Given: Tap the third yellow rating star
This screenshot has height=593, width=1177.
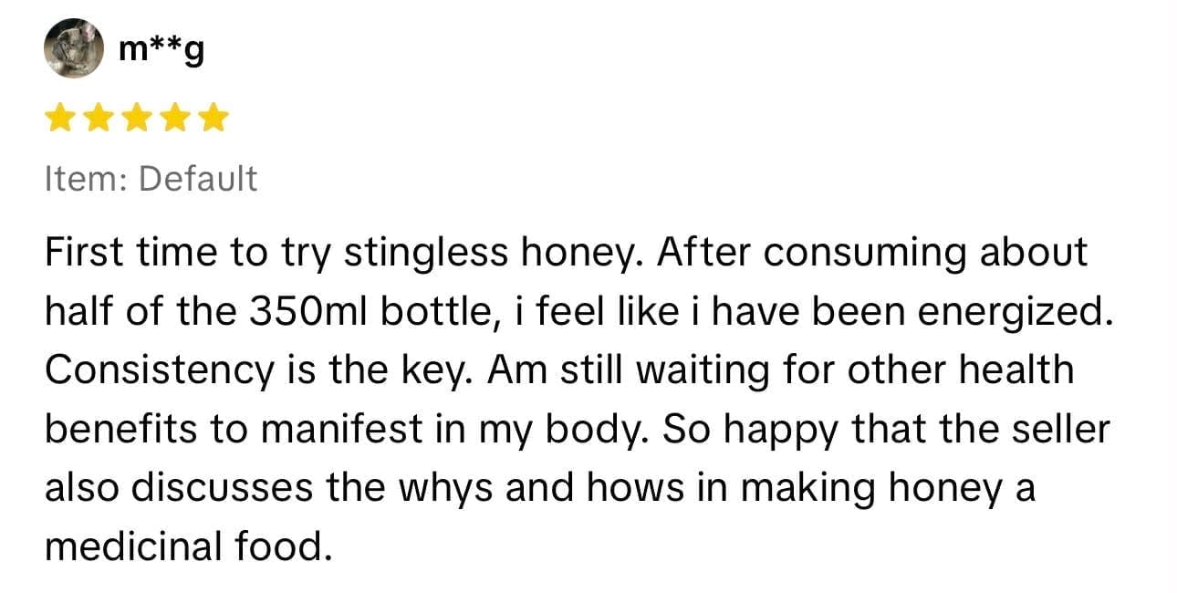Looking at the screenshot, I should click(136, 119).
